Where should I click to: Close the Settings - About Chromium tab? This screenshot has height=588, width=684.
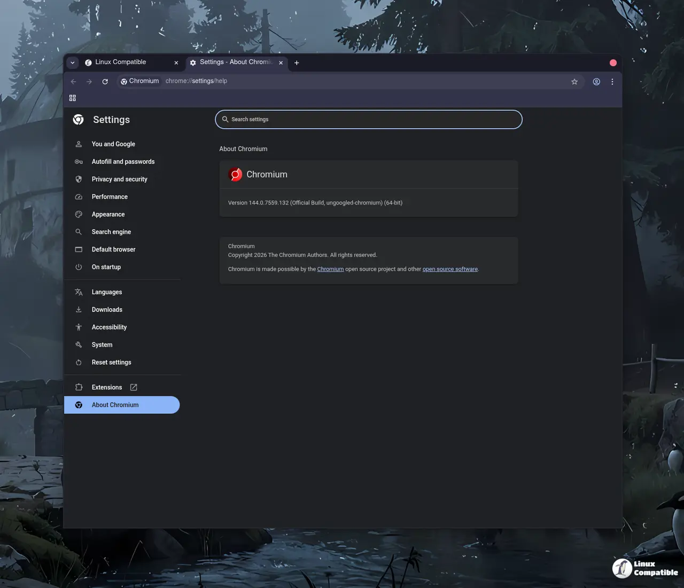(281, 63)
